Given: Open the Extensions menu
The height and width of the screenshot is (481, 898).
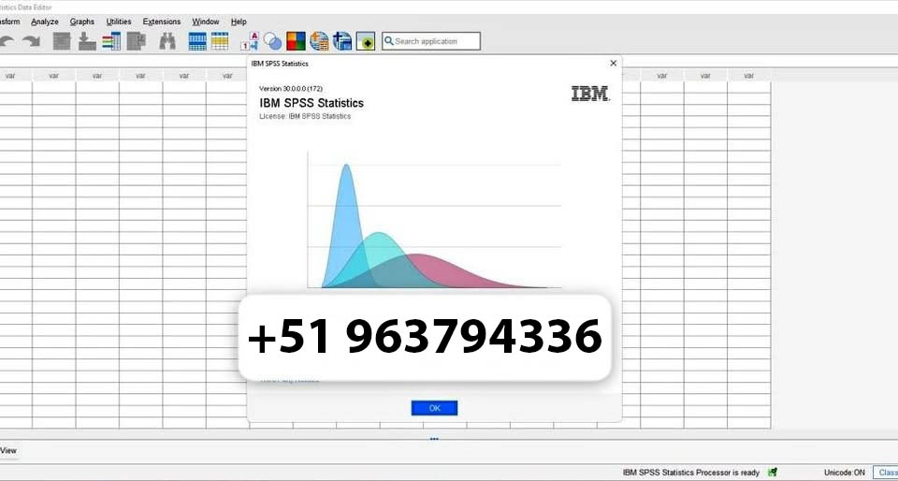Looking at the screenshot, I should [x=162, y=22].
